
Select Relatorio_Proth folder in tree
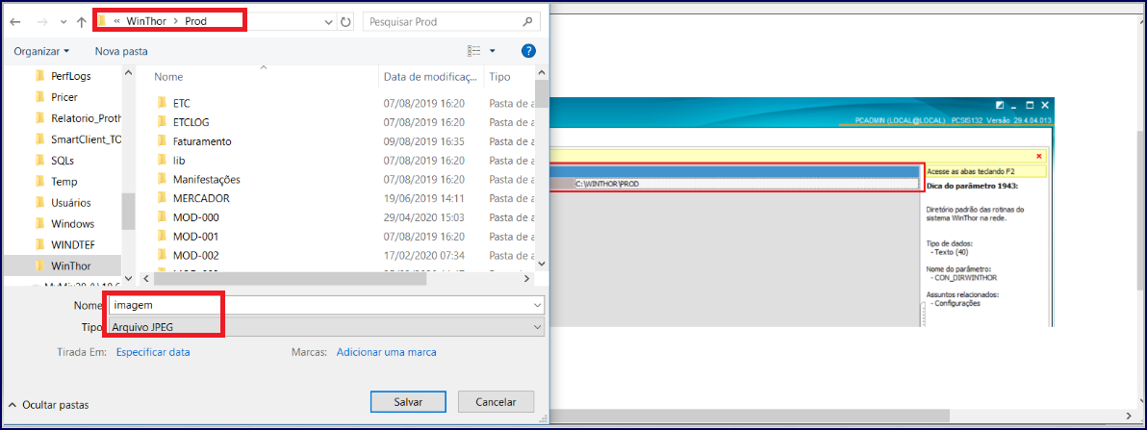coord(76,118)
